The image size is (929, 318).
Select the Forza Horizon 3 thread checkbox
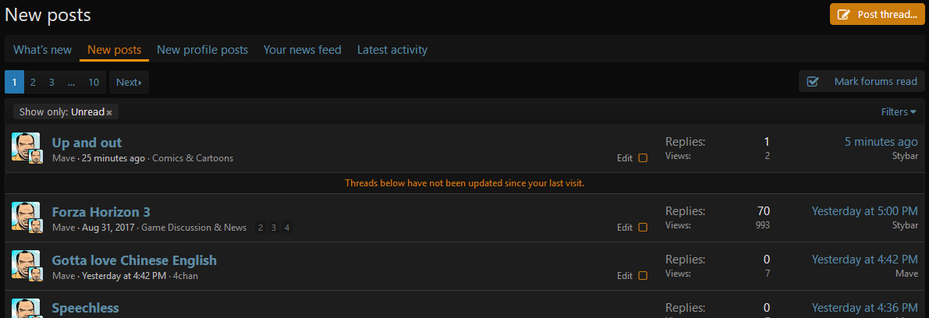click(643, 228)
